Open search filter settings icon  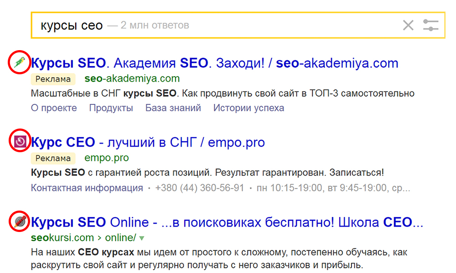pyautogui.click(x=430, y=25)
